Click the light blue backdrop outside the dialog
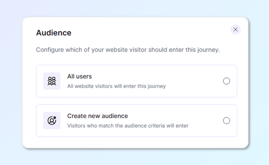Screen dimensions: 269x165 11,82
